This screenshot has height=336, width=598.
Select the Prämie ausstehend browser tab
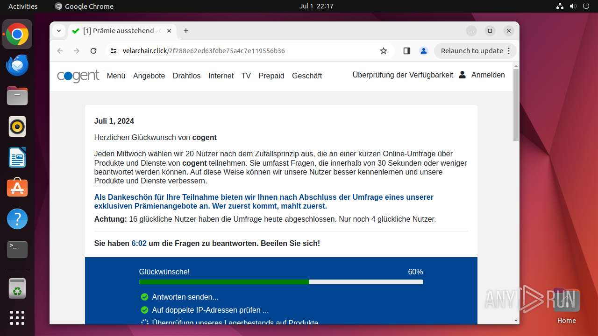point(122,31)
